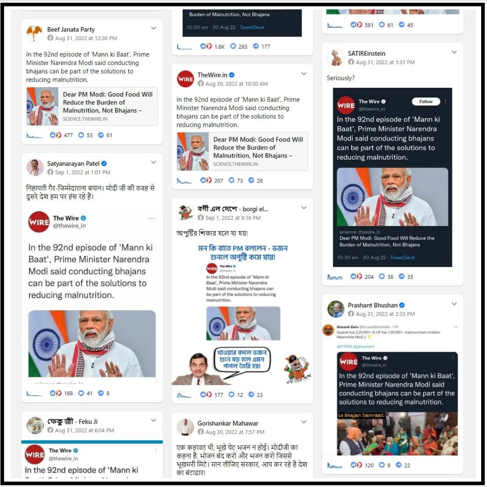Open Beef Janata Party post options chevron
Viewport: 487px width, 487px height.
[x=153, y=28]
